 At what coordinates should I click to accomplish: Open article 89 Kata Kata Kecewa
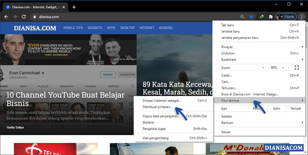pyautogui.click(x=177, y=88)
